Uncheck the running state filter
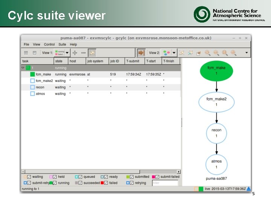This screenshot has width=271, height=203. pos(55,183)
